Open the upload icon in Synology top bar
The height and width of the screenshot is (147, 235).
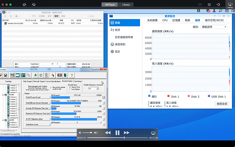(198, 11)
